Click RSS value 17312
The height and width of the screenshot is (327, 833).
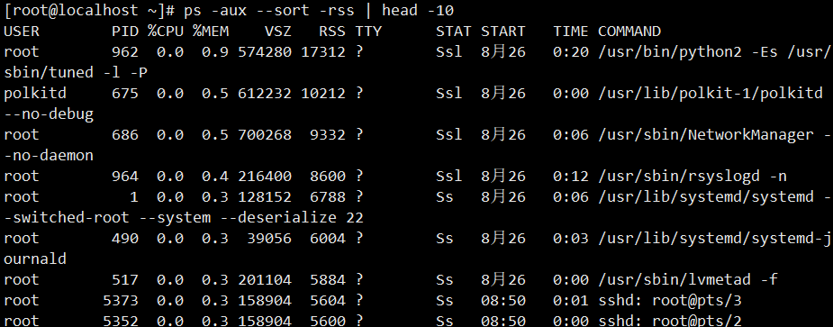pos(323,52)
